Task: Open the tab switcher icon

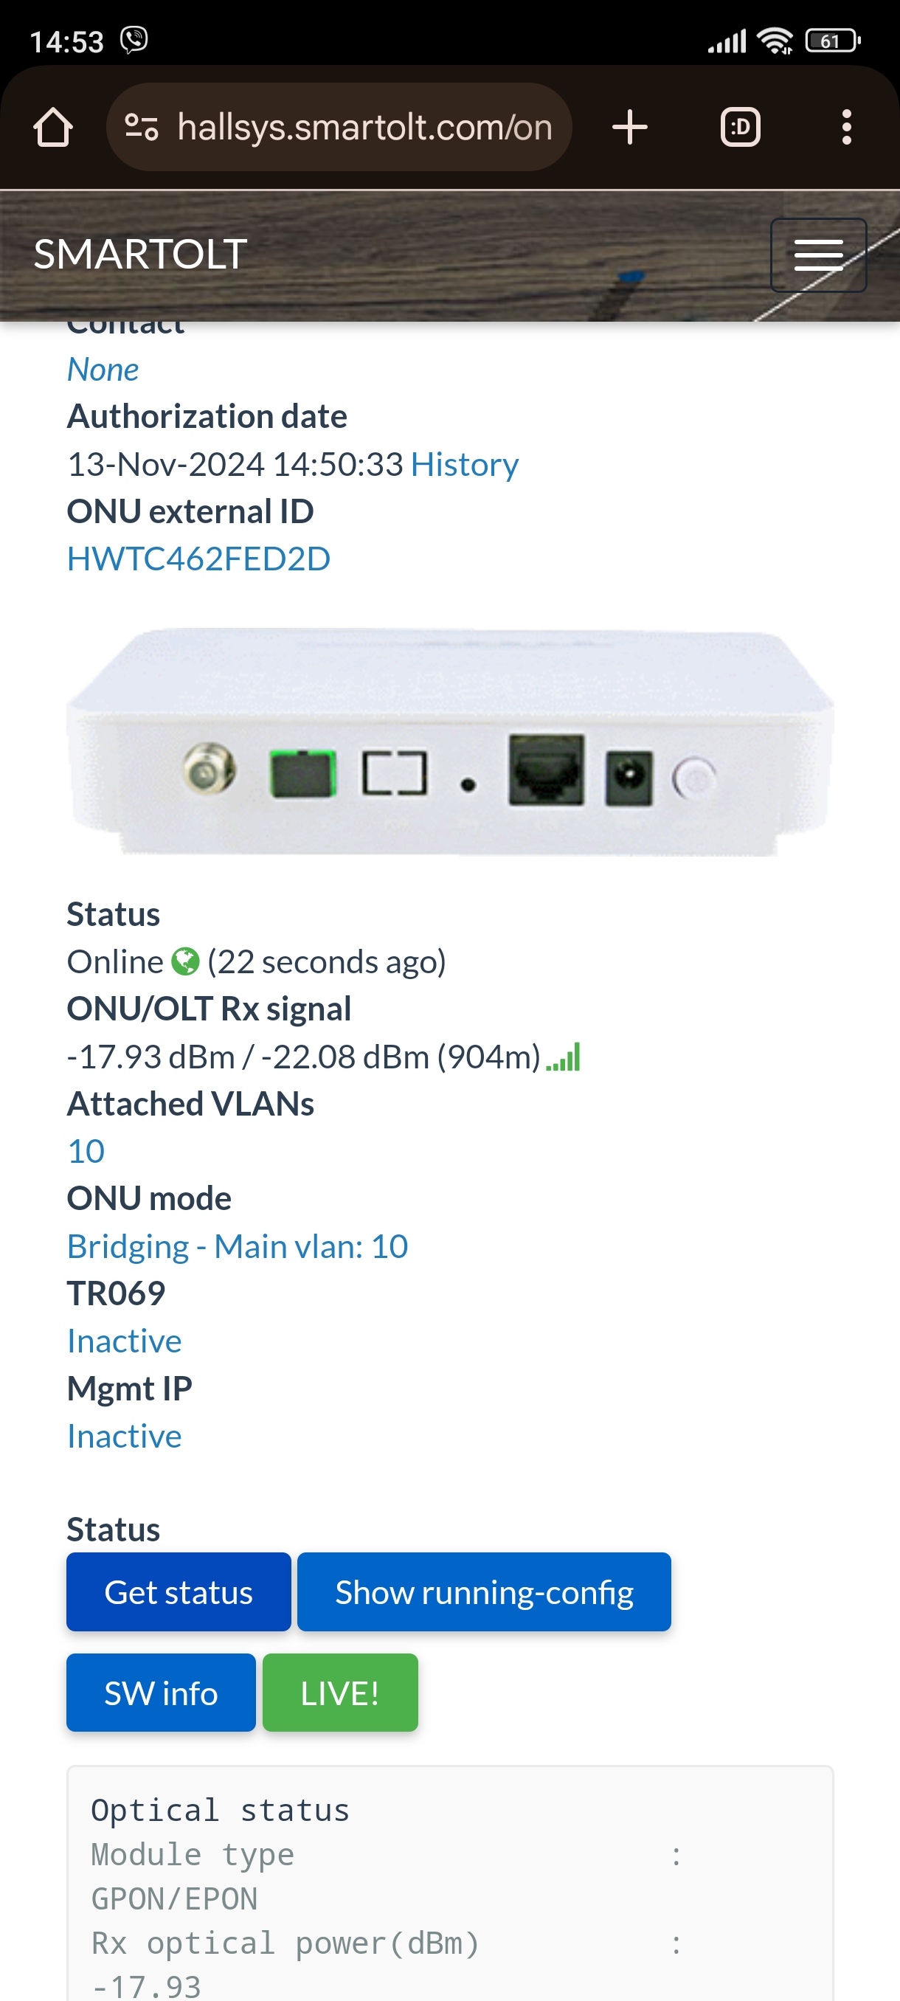Action: pos(740,127)
